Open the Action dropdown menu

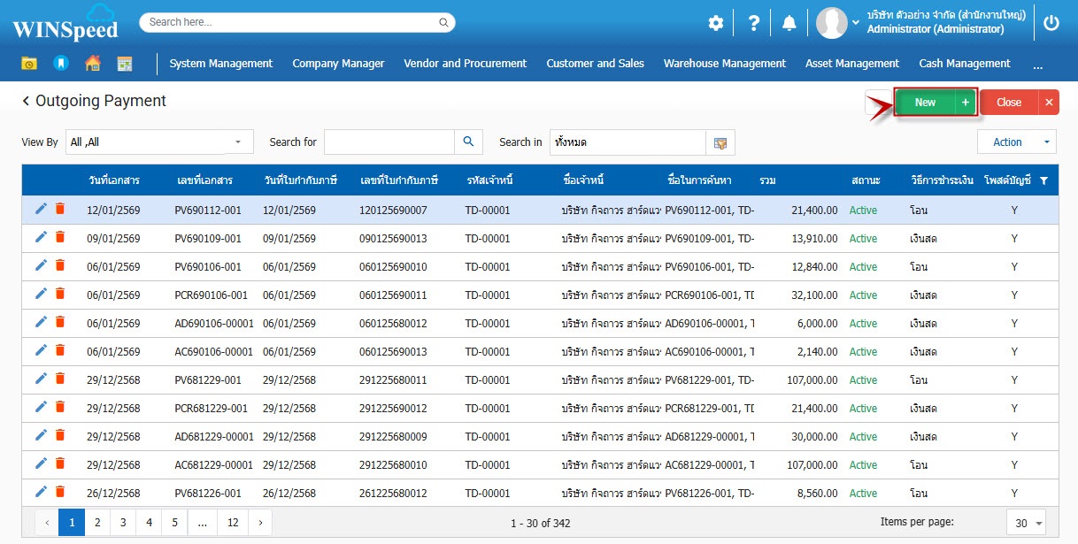pos(1016,142)
